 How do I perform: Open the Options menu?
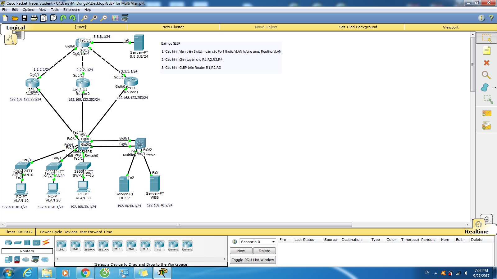(28, 10)
